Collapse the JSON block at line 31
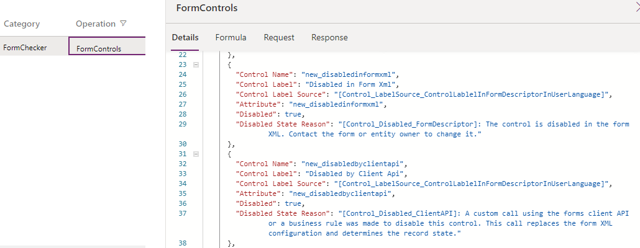This screenshot has width=640, height=248. 196,154
